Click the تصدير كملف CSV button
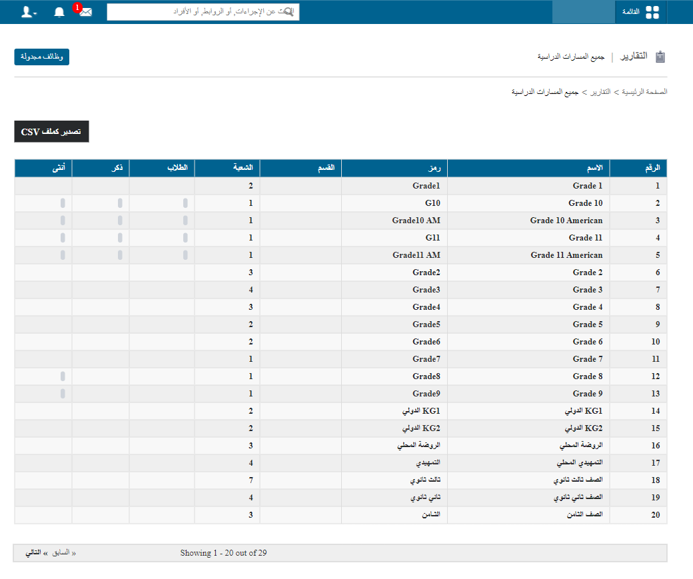693x579 pixels. click(51, 132)
